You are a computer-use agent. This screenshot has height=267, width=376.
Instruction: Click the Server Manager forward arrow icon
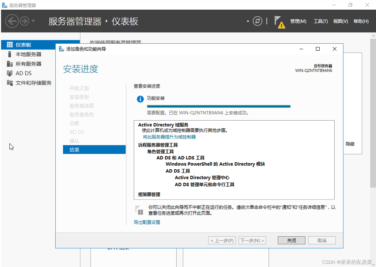24,21
